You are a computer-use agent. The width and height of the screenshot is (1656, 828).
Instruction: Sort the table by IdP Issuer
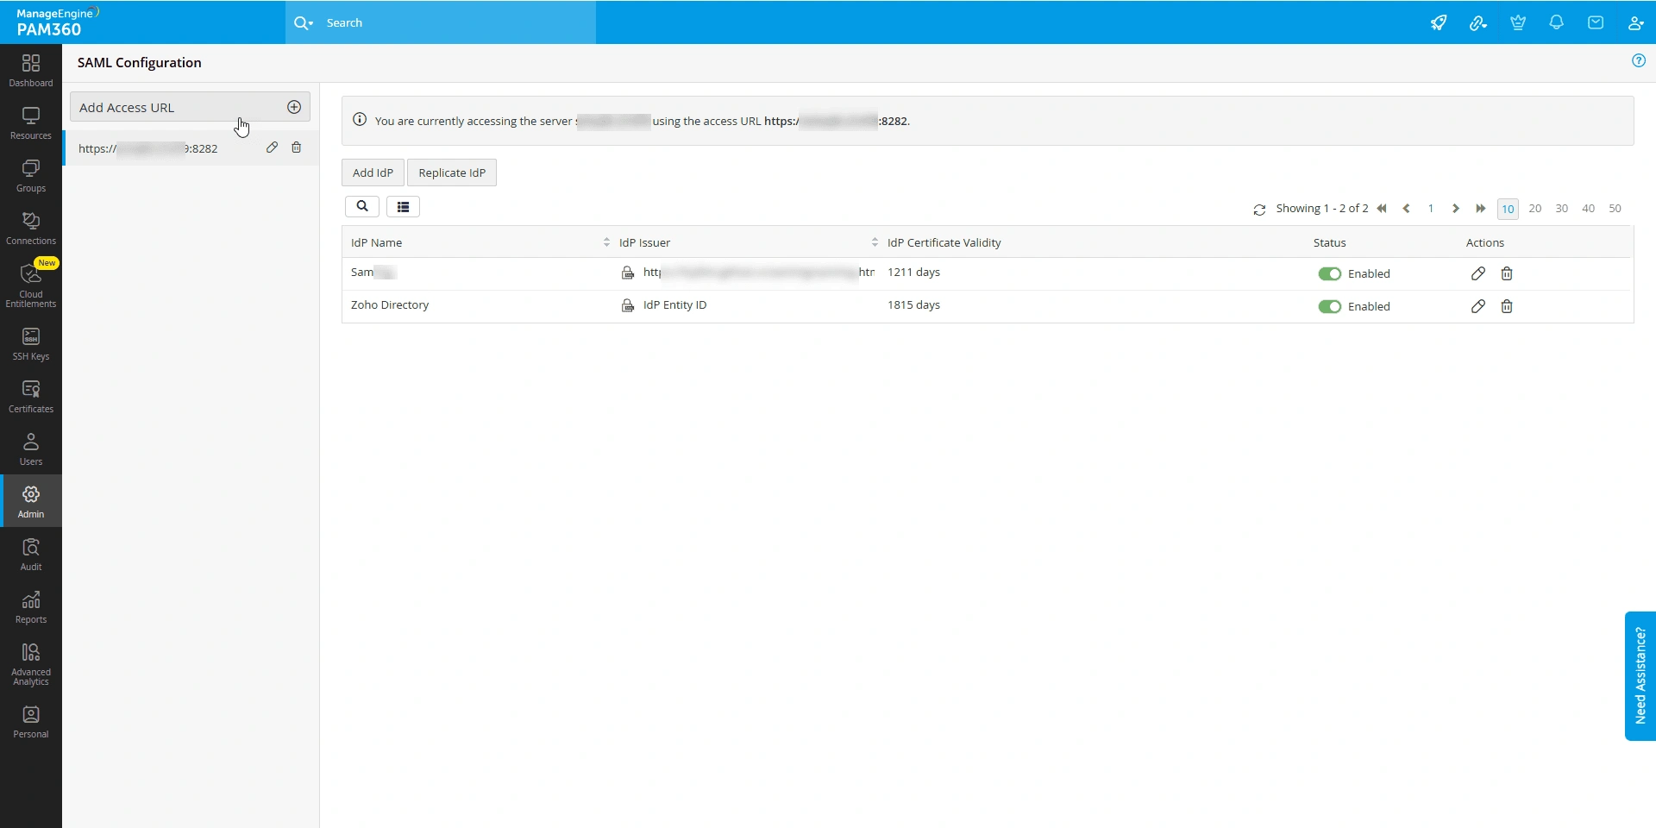coord(875,242)
